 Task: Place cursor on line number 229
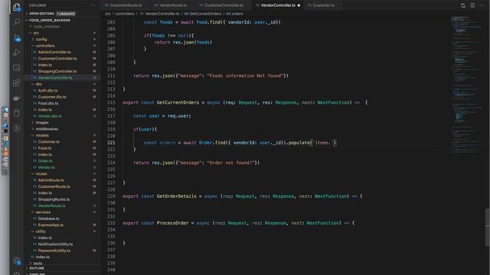(111, 196)
